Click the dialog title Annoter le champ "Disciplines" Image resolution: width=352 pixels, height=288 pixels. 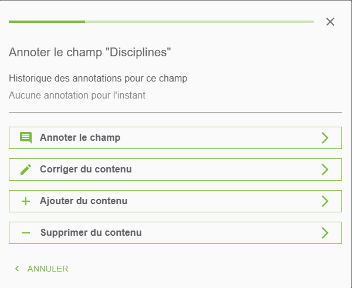[90, 52]
